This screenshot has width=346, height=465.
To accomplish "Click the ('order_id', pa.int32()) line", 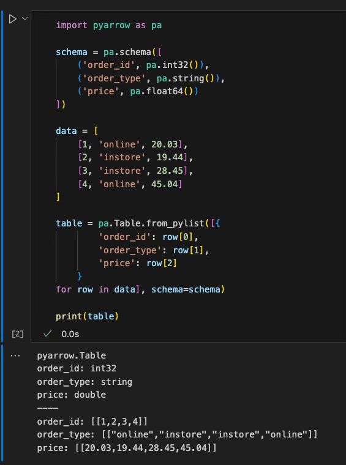I will (143, 65).
